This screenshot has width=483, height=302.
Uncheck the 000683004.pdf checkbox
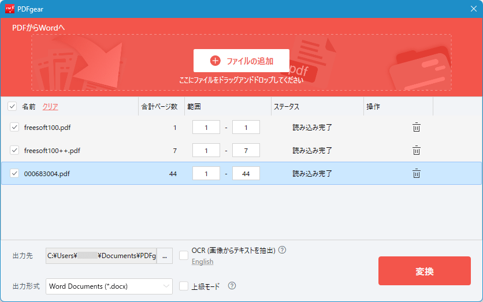(14, 173)
